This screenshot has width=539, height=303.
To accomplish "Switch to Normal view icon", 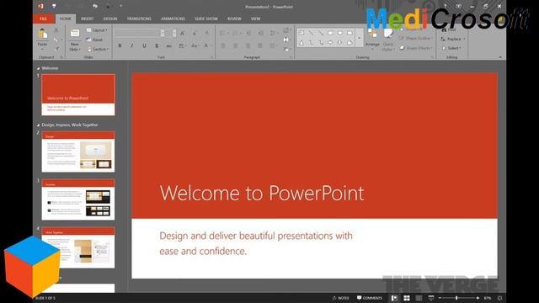I will coord(394,298).
